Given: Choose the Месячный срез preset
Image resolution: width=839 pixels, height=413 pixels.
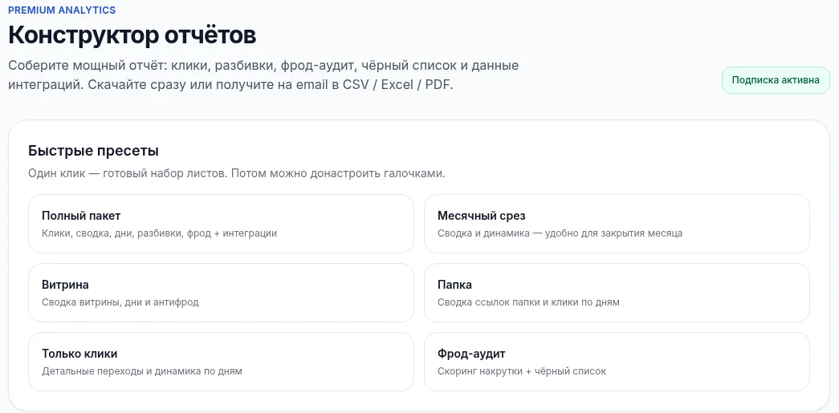Looking at the screenshot, I should click(617, 224).
